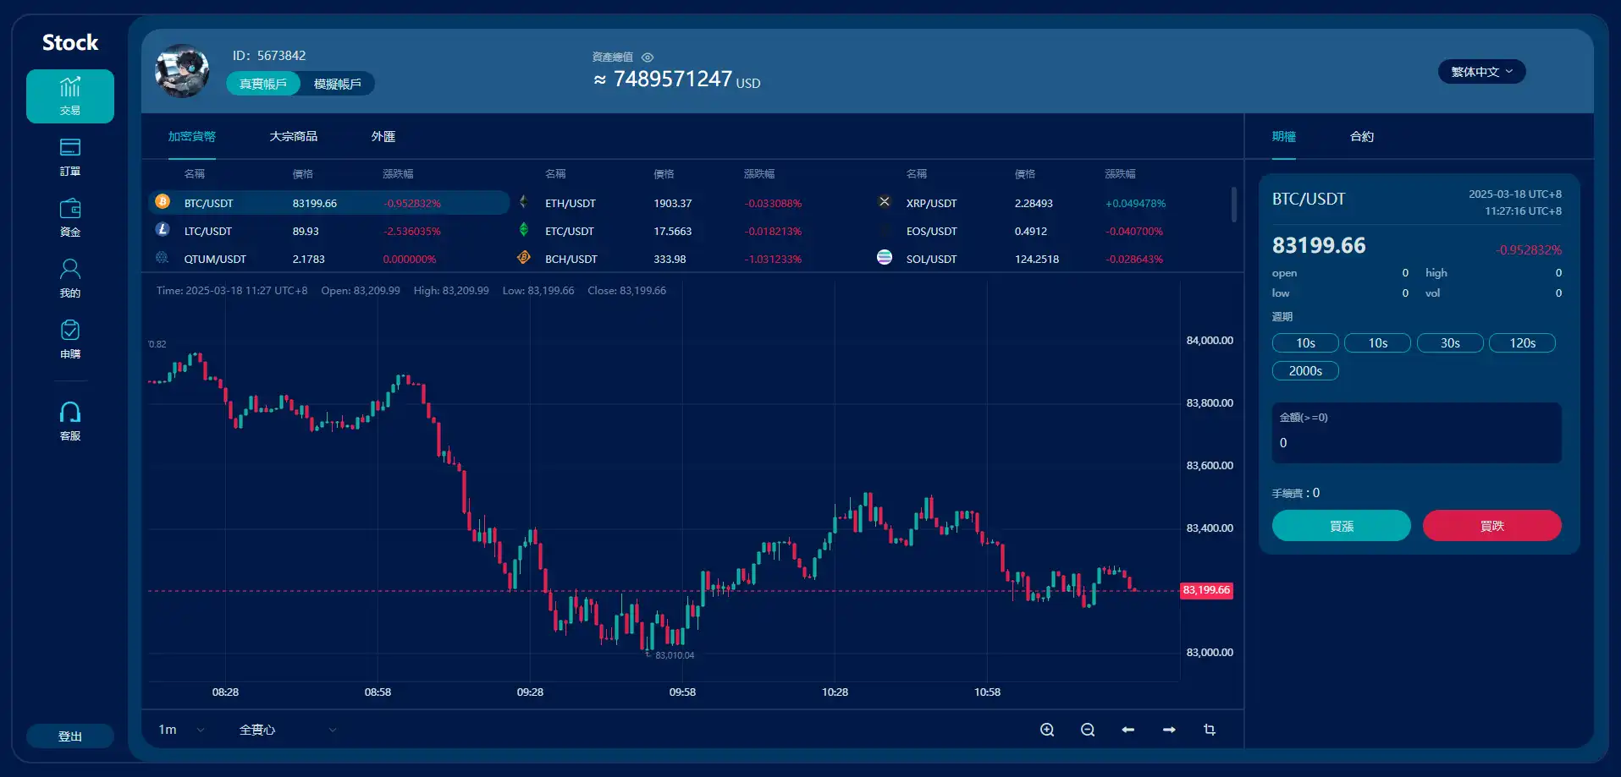Open the 資金 wallet sidebar icon

click(70, 218)
